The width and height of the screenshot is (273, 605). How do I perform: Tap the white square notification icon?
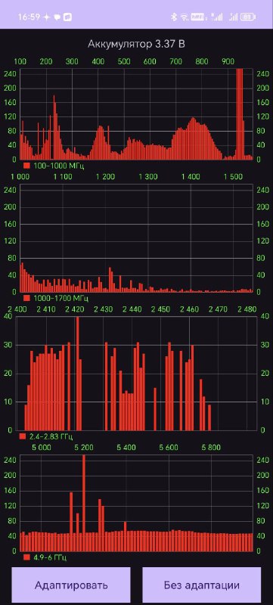click(x=67, y=17)
